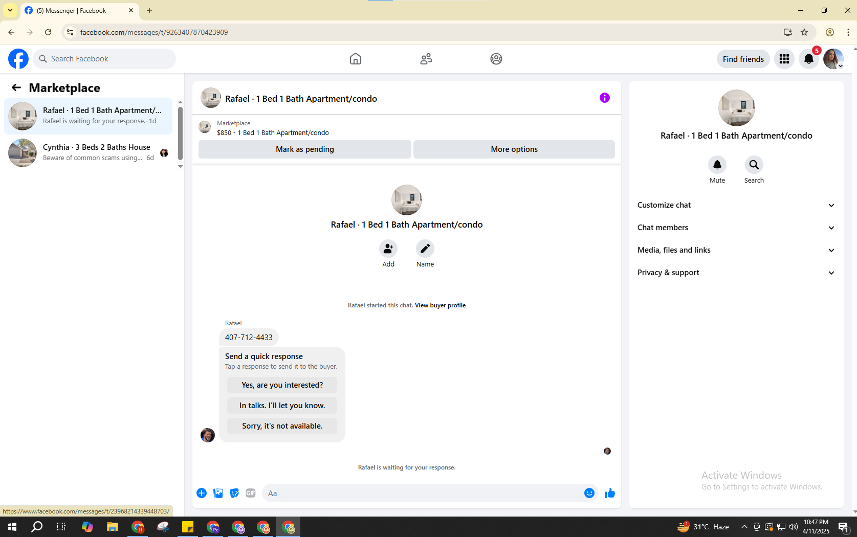The width and height of the screenshot is (857, 537).
Task: Open the taskbar clock showing 10:47 PM
Action: tap(816, 527)
